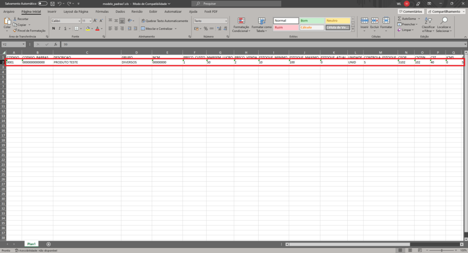
Task: Open the Fórmulas ribbon tab
Action: click(102, 11)
